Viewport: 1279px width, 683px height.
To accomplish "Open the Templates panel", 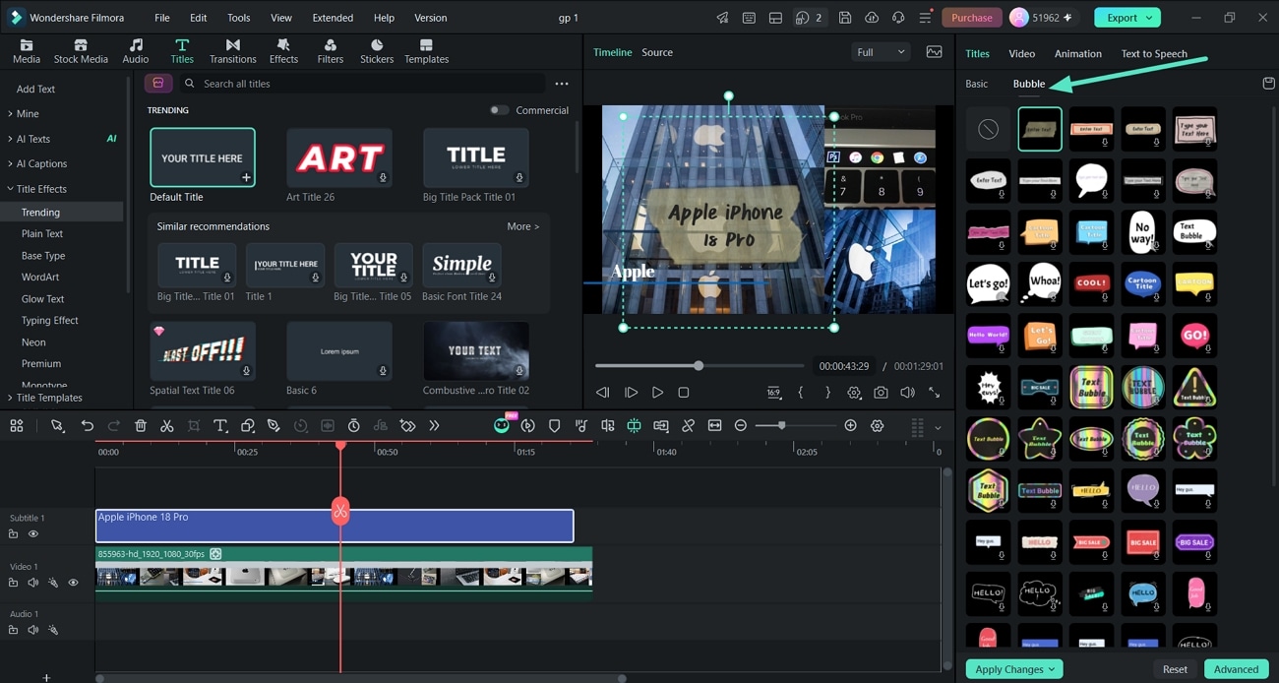I will 426,51.
